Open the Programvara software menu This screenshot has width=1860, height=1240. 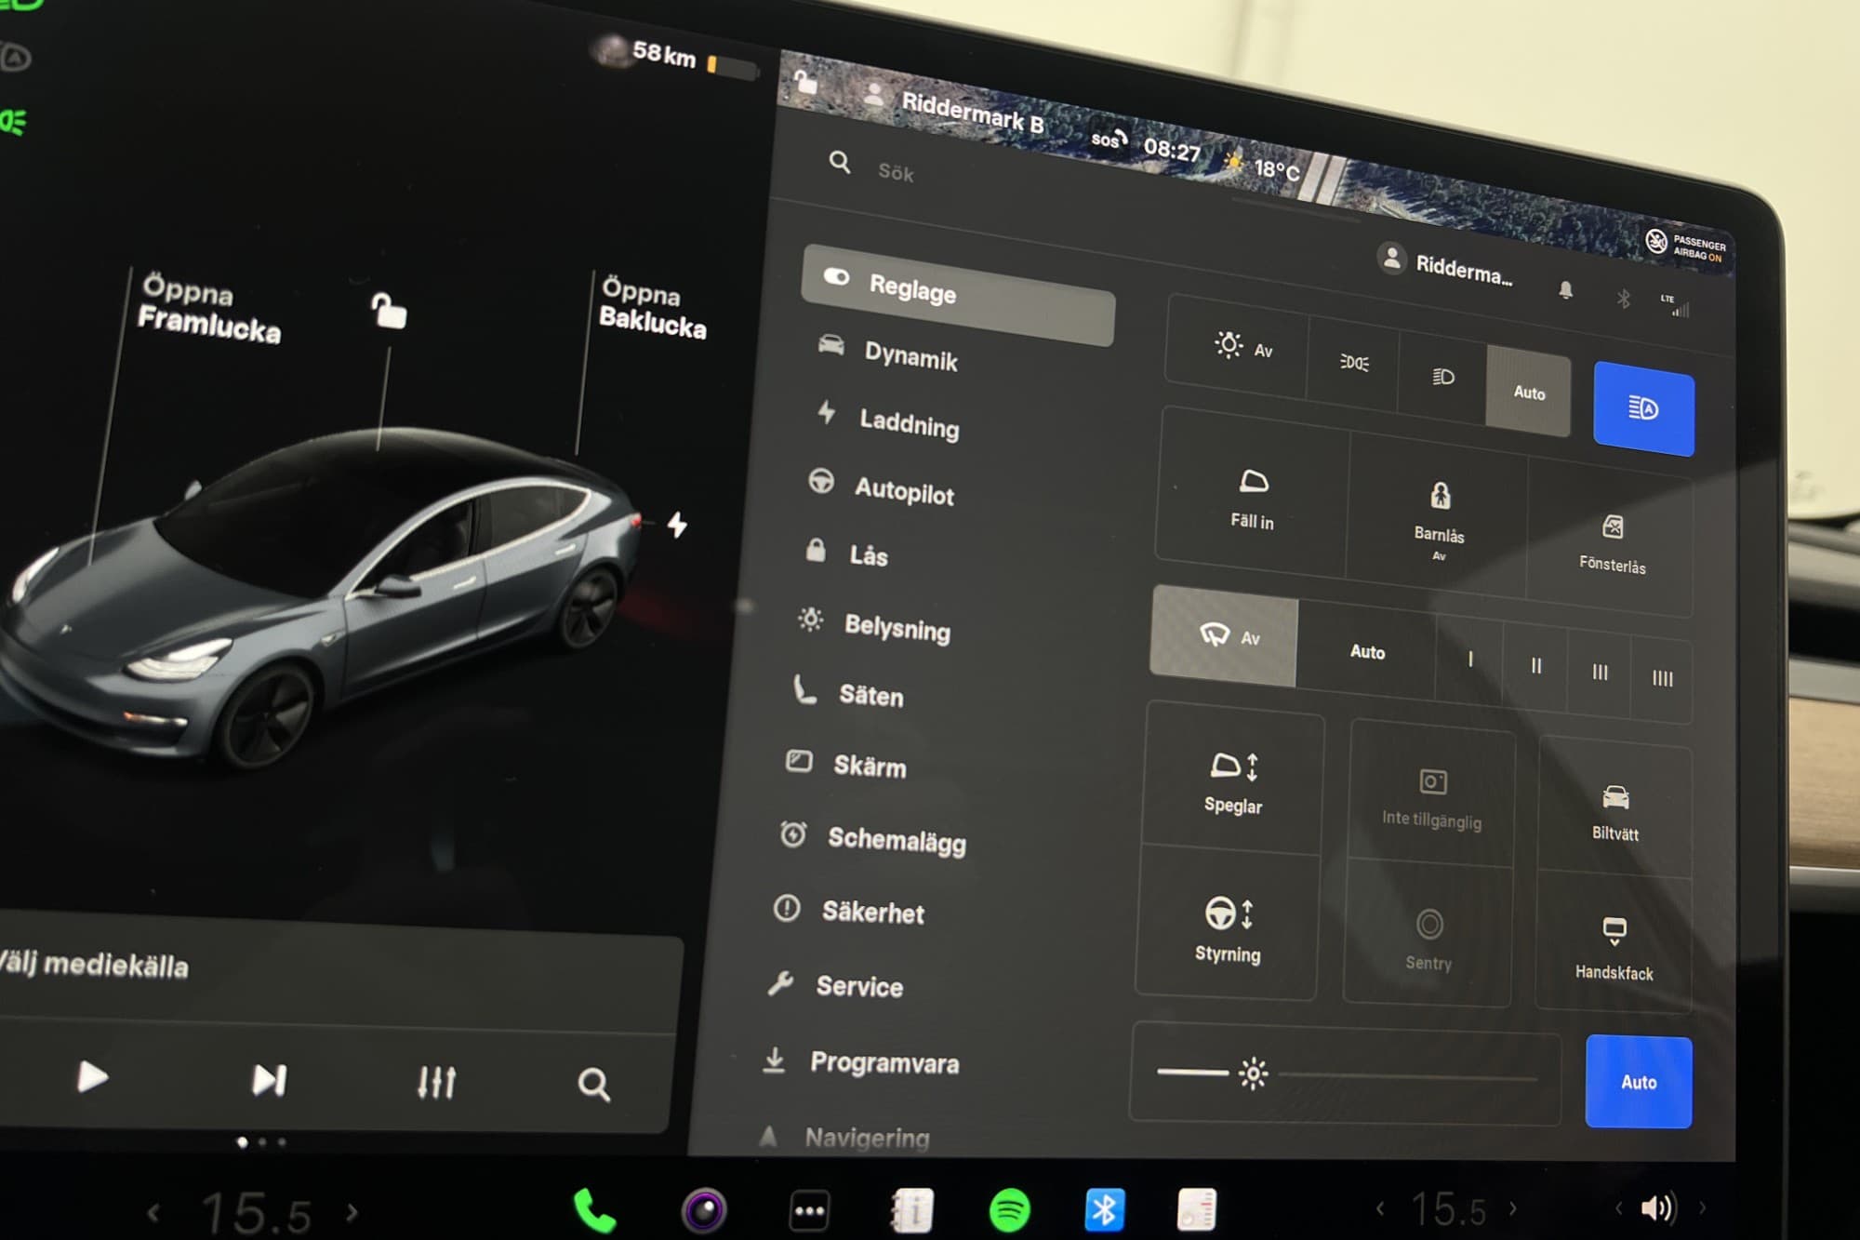coord(860,1061)
